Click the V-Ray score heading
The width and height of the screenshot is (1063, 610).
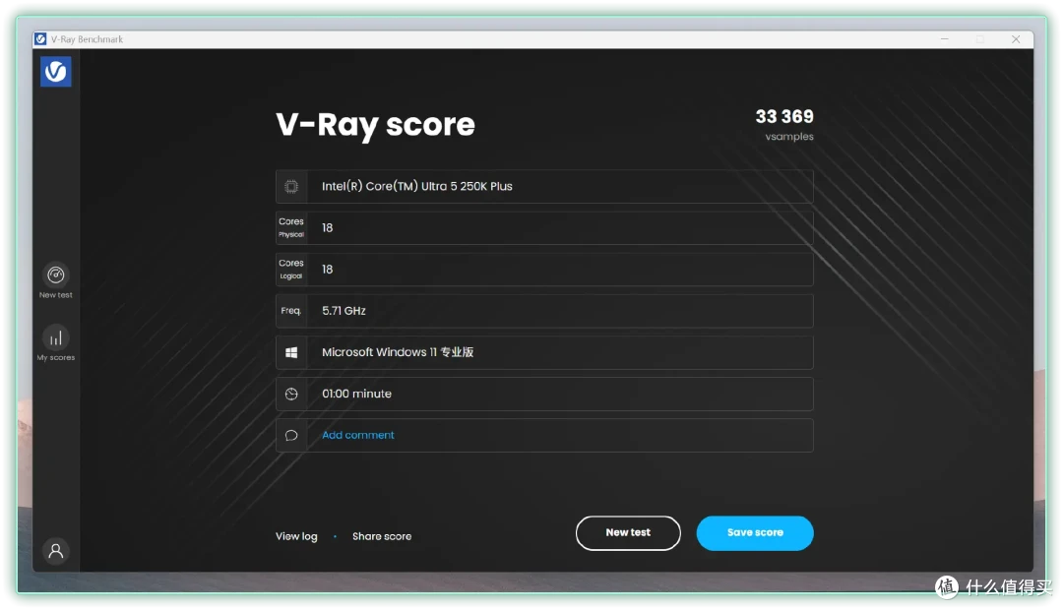point(375,125)
